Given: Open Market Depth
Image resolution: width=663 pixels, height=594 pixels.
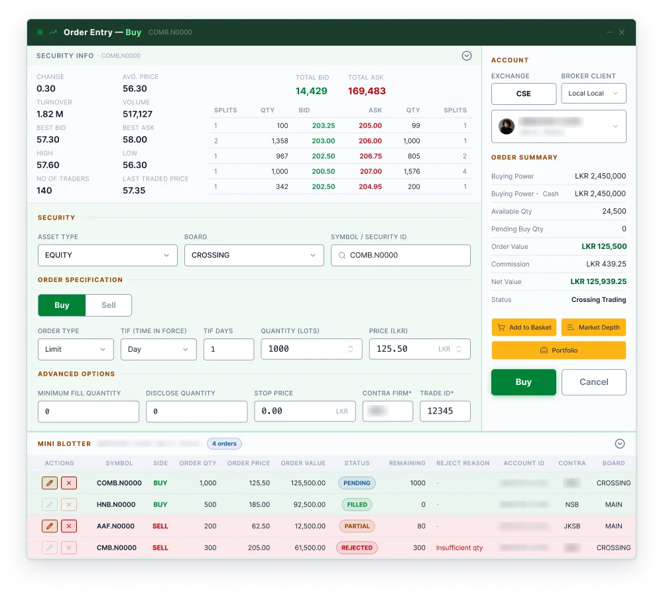Looking at the screenshot, I should click(593, 327).
